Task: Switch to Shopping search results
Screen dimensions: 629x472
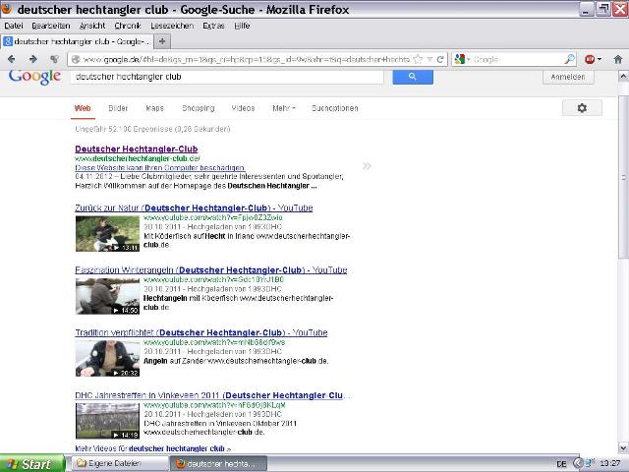Action: pos(199,108)
